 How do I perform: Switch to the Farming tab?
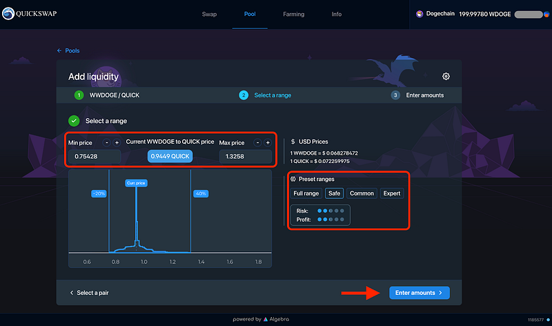click(294, 14)
